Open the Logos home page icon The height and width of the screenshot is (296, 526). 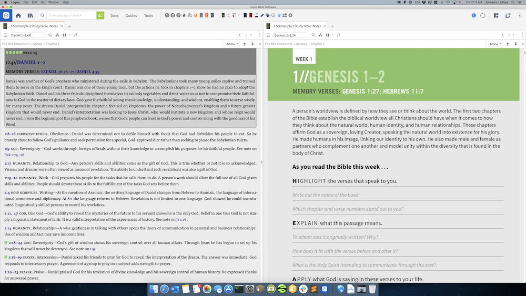point(18,15)
